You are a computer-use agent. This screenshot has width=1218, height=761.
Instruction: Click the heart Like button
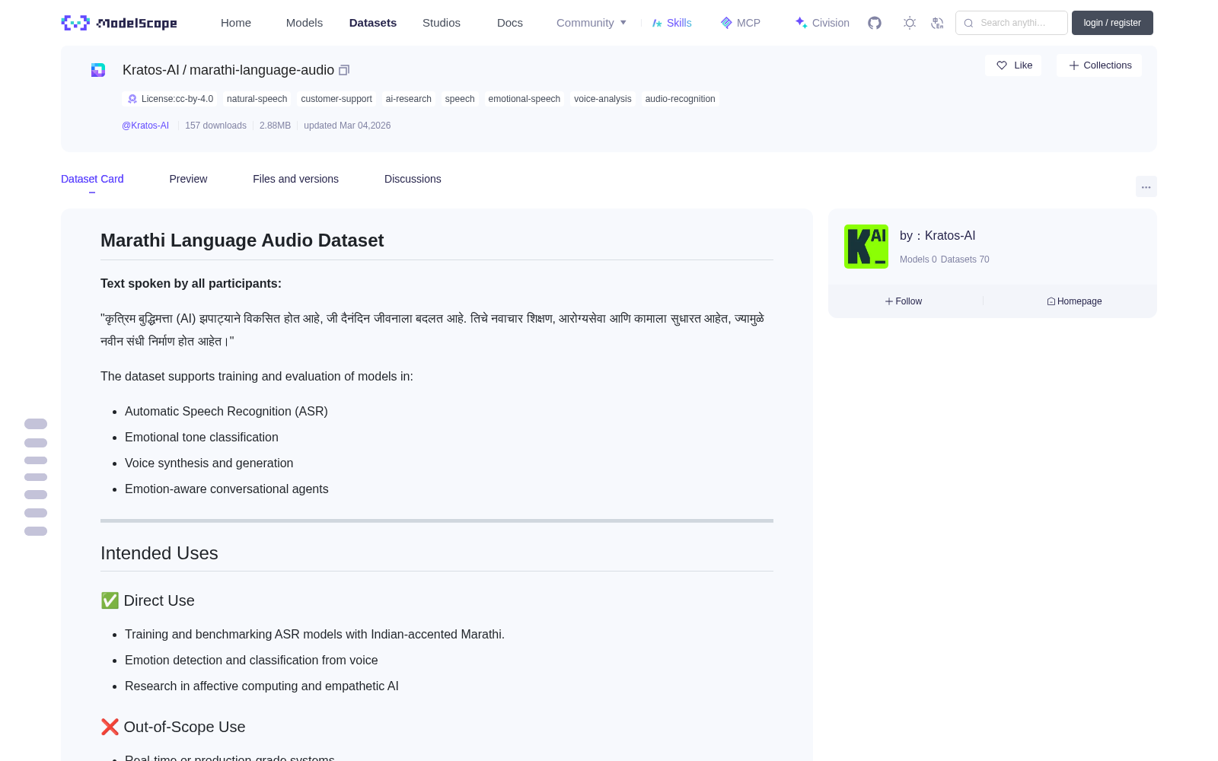tap(1014, 65)
